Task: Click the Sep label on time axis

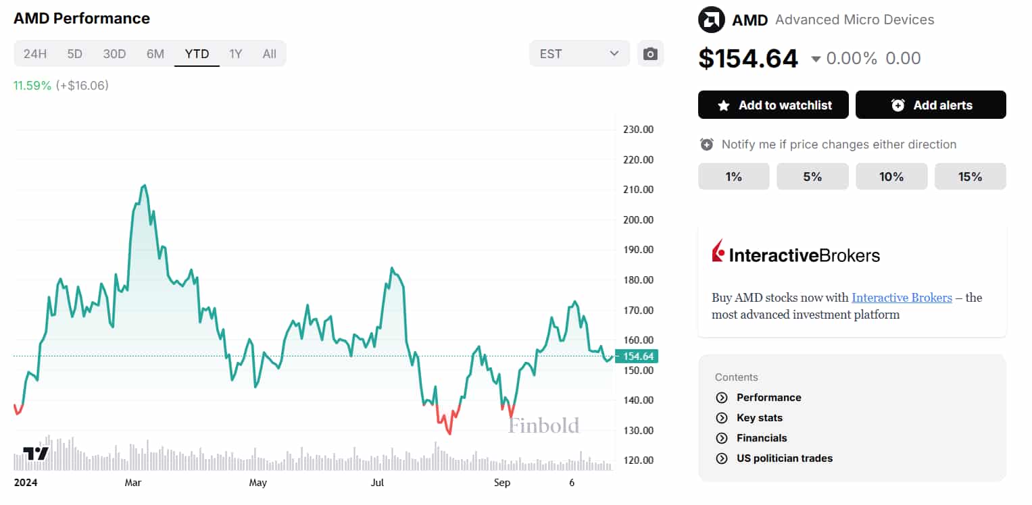Action: (x=502, y=483)
